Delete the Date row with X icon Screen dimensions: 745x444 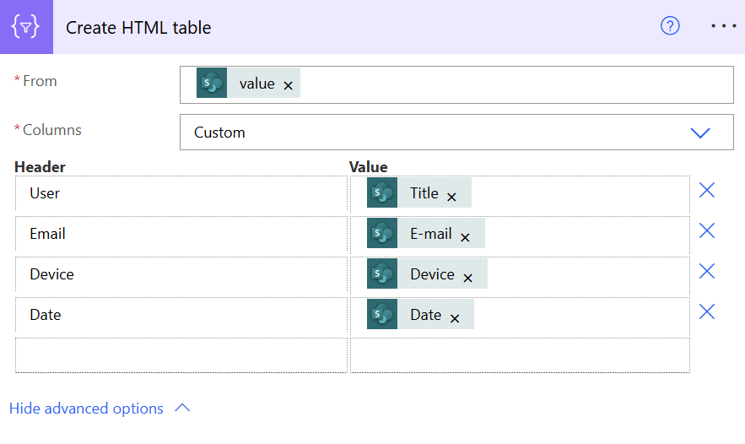click(707, 312)
